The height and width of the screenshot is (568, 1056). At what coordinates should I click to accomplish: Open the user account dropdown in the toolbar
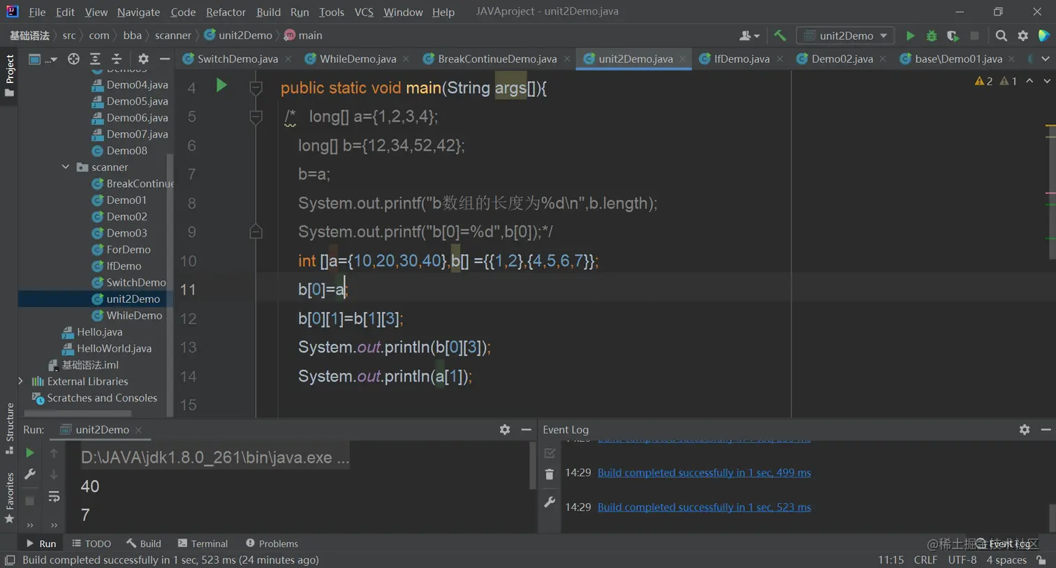(x=749, y=36)
